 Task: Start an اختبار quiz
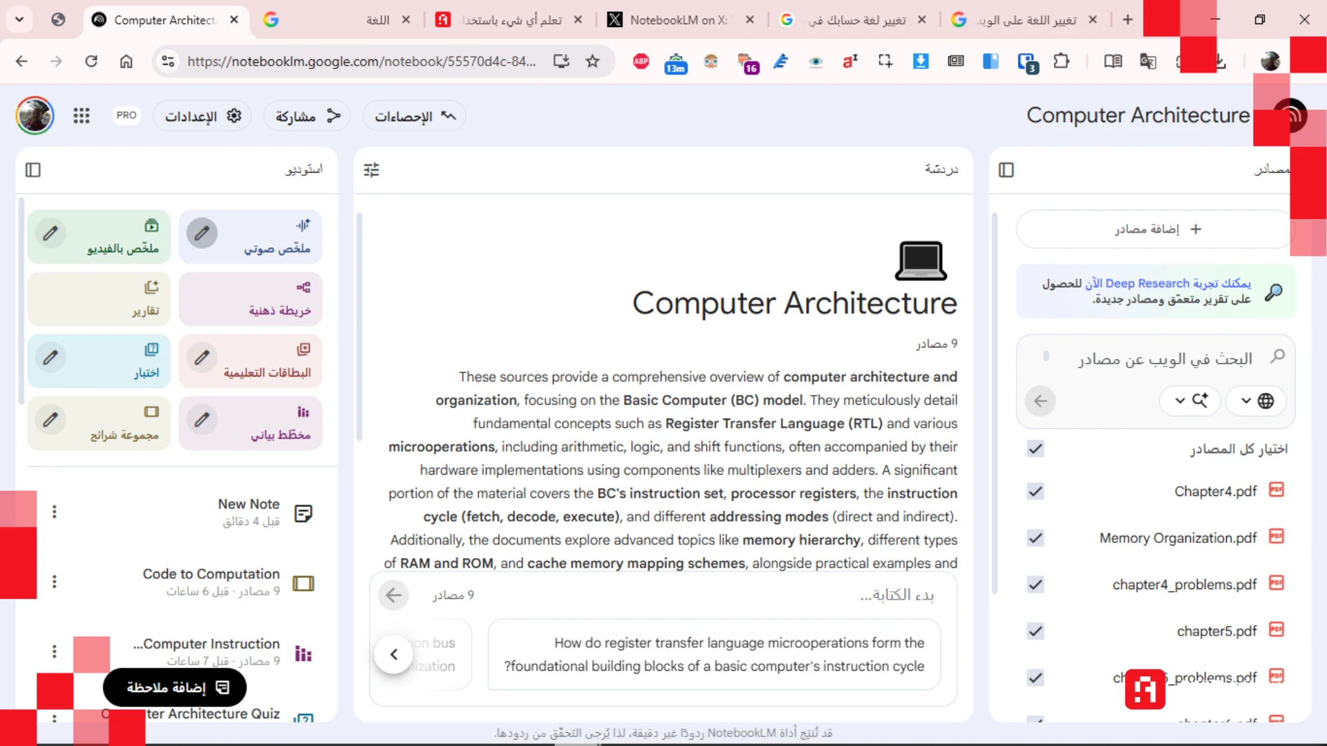[99, 361]
